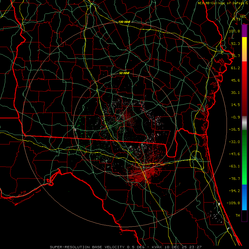249x249 pixels.
Task: Click the 76.7 legend value
Action: pyautogui.click(x=235, y=56)
